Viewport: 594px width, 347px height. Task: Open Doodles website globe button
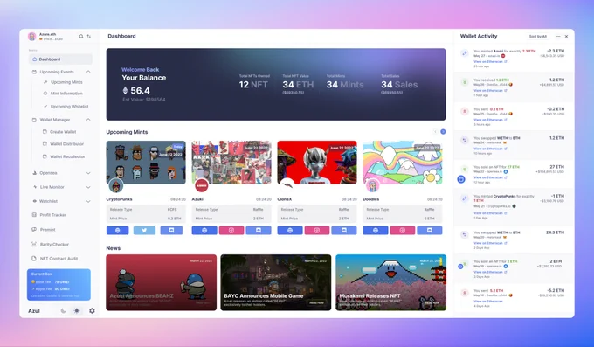pos(376,230)
